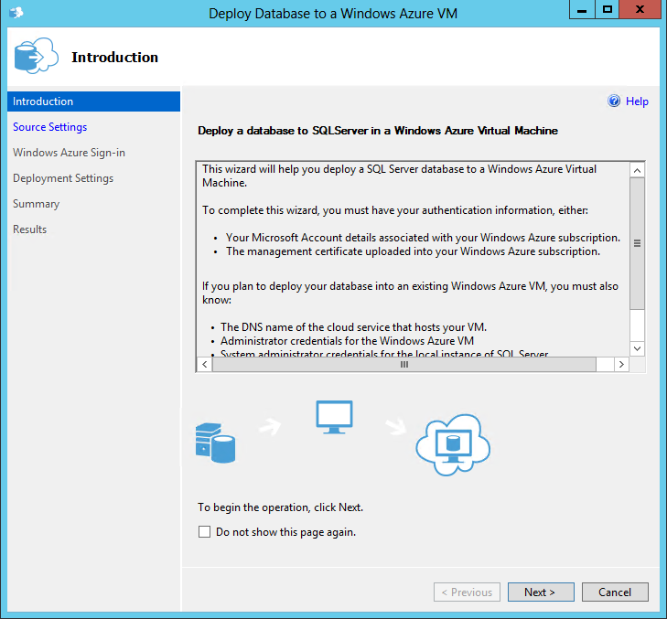Open the Windows Azure Sign-in step
667x619 pixels.
point(69,153)
